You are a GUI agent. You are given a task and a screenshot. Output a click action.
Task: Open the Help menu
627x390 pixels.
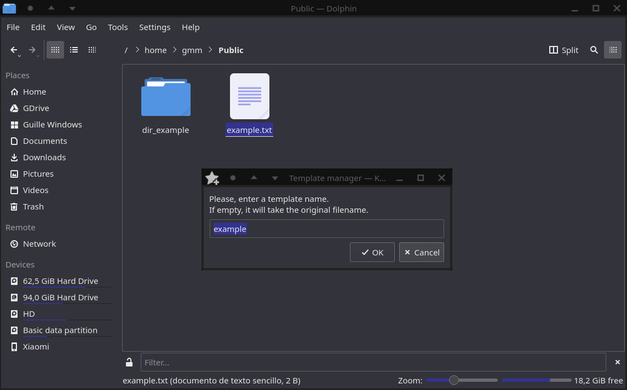point(191,27)
